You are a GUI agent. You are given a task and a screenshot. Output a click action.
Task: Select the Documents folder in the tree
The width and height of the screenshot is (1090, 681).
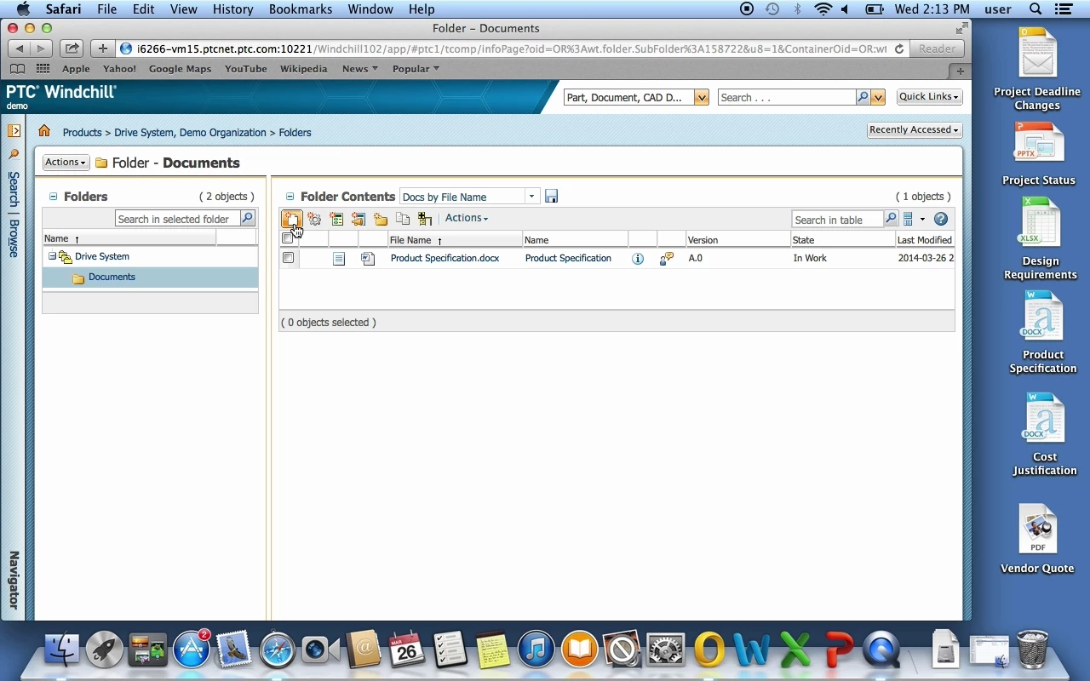pyautogui.click(x=112, y=277)
